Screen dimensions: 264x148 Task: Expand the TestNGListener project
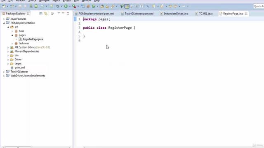(4, 72)
